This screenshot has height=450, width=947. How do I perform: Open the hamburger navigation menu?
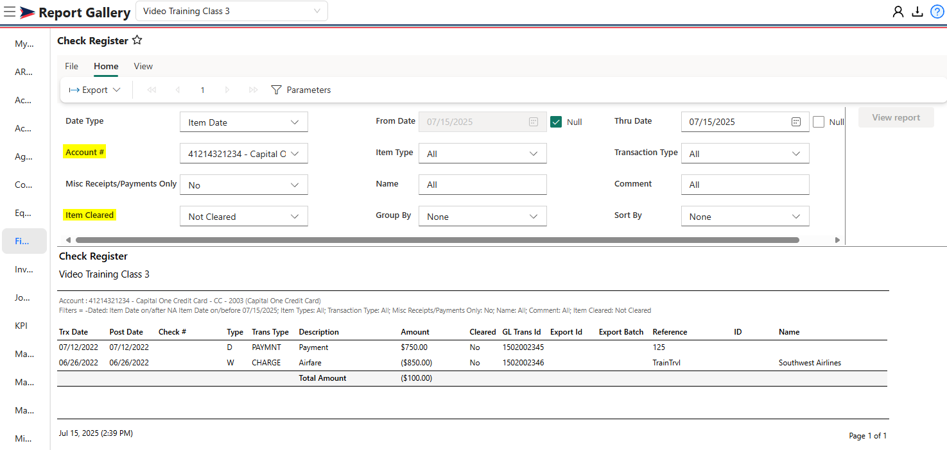[x=10, y=12]
